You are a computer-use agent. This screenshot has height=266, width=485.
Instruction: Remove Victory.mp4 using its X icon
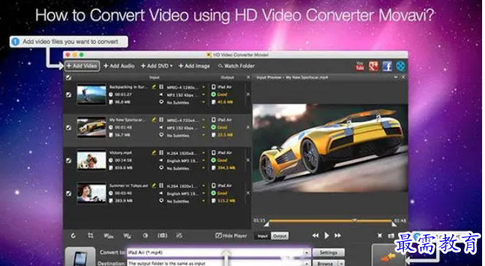248,160
